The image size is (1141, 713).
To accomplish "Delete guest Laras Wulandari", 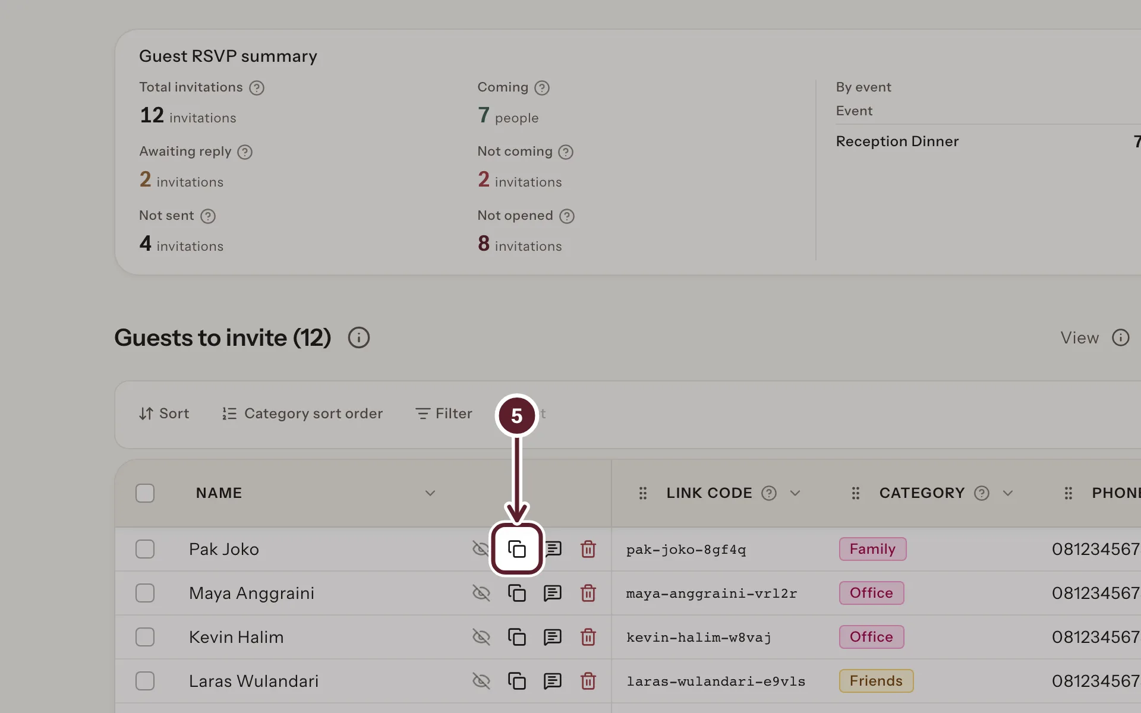I will 588,681.
